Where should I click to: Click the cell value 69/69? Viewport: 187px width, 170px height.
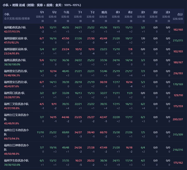[x=65, y=132]
